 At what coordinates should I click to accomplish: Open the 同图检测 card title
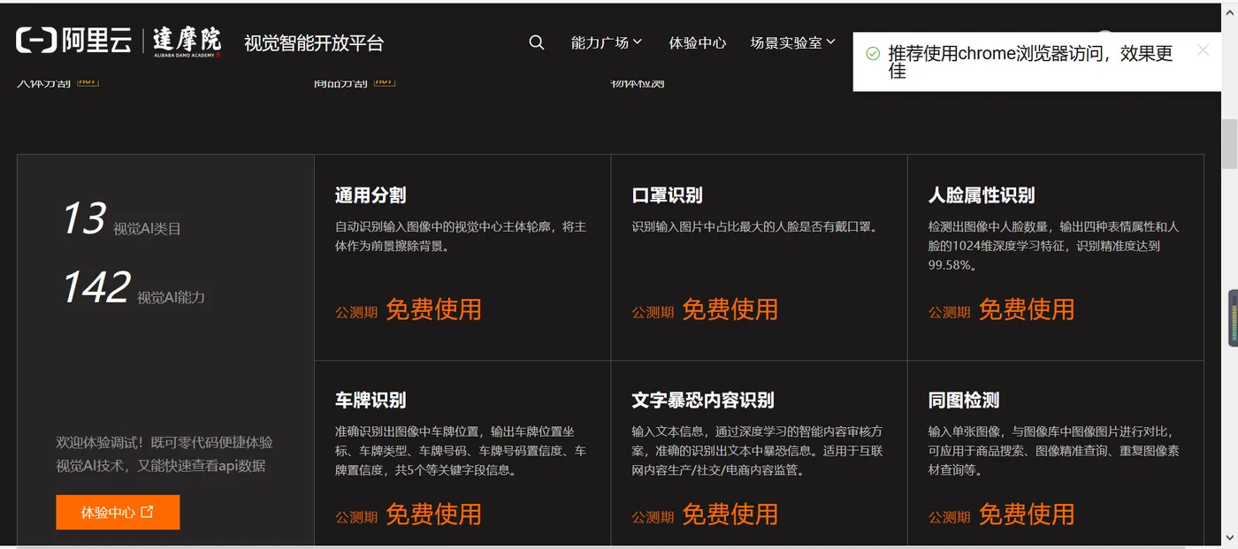point(964,400)
